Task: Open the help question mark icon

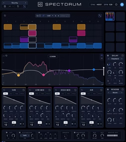Action: pos(122,4)
